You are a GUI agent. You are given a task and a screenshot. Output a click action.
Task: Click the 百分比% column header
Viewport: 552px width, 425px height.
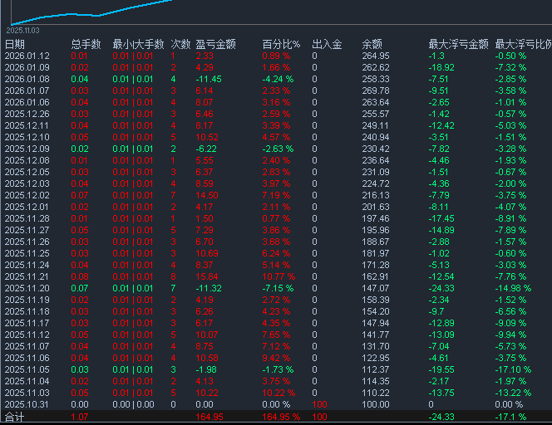tap(281, 44)
